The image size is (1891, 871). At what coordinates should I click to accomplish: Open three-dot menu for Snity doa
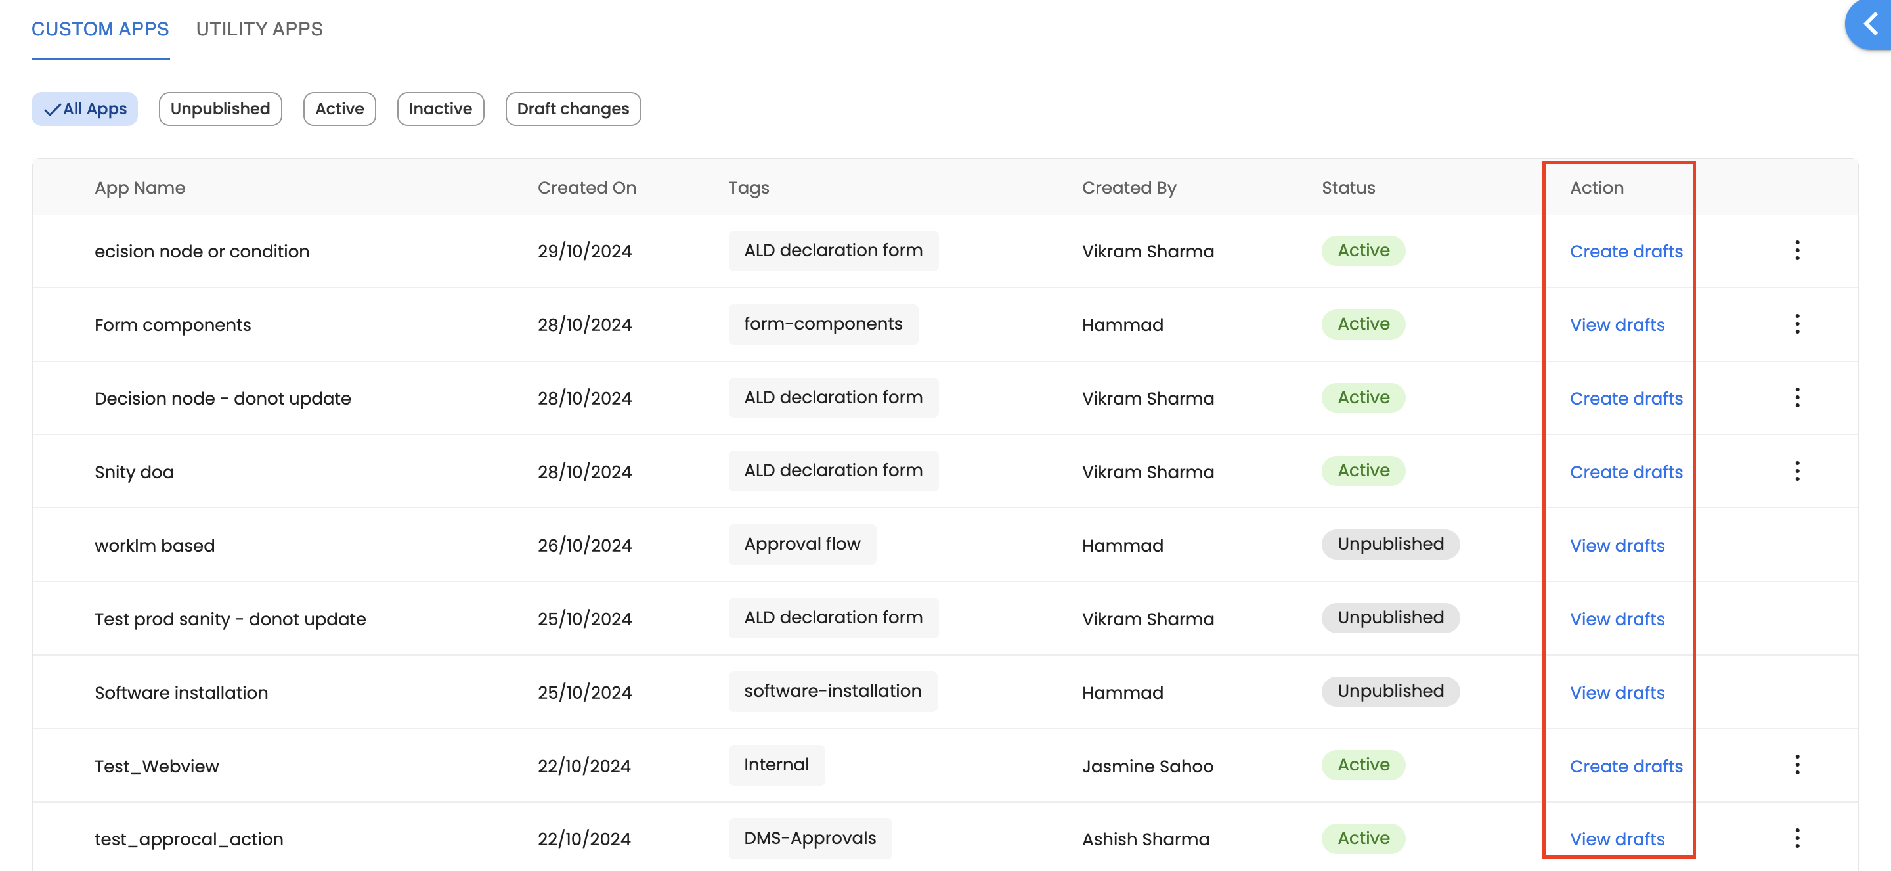point(1796,471)
